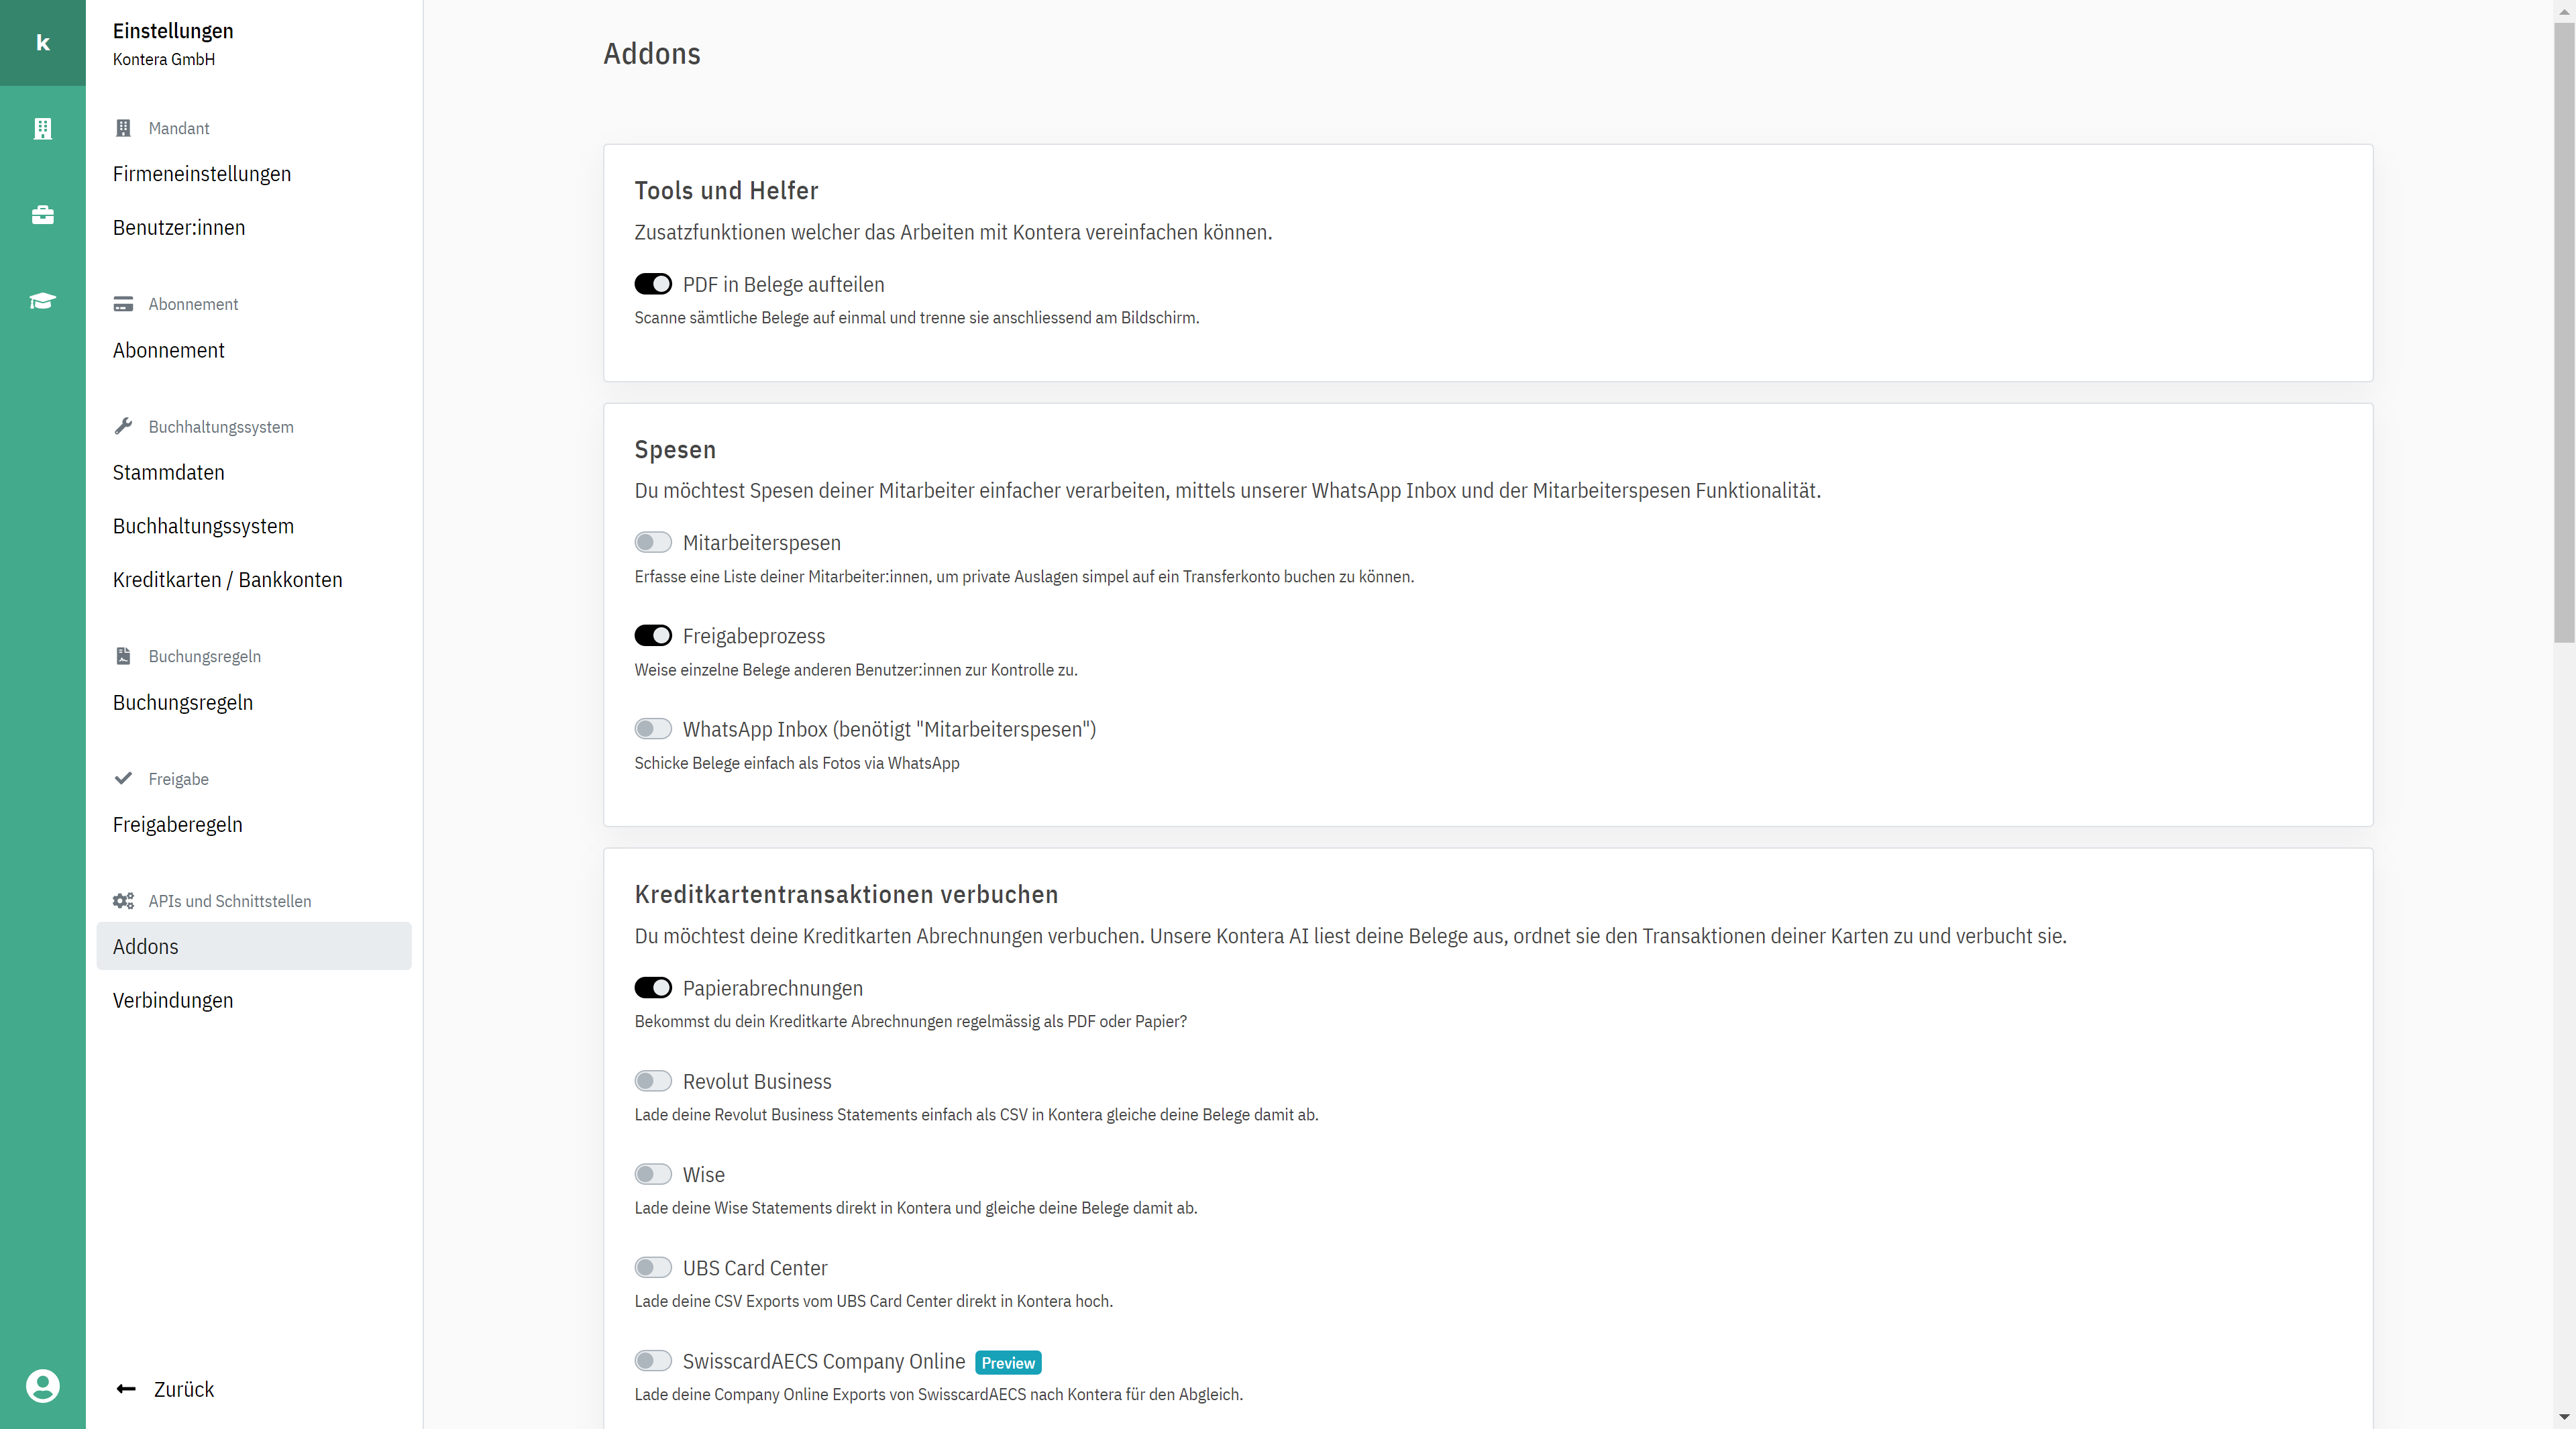Open Firmeneinstellungen in the settings menu

click(202, 174)
